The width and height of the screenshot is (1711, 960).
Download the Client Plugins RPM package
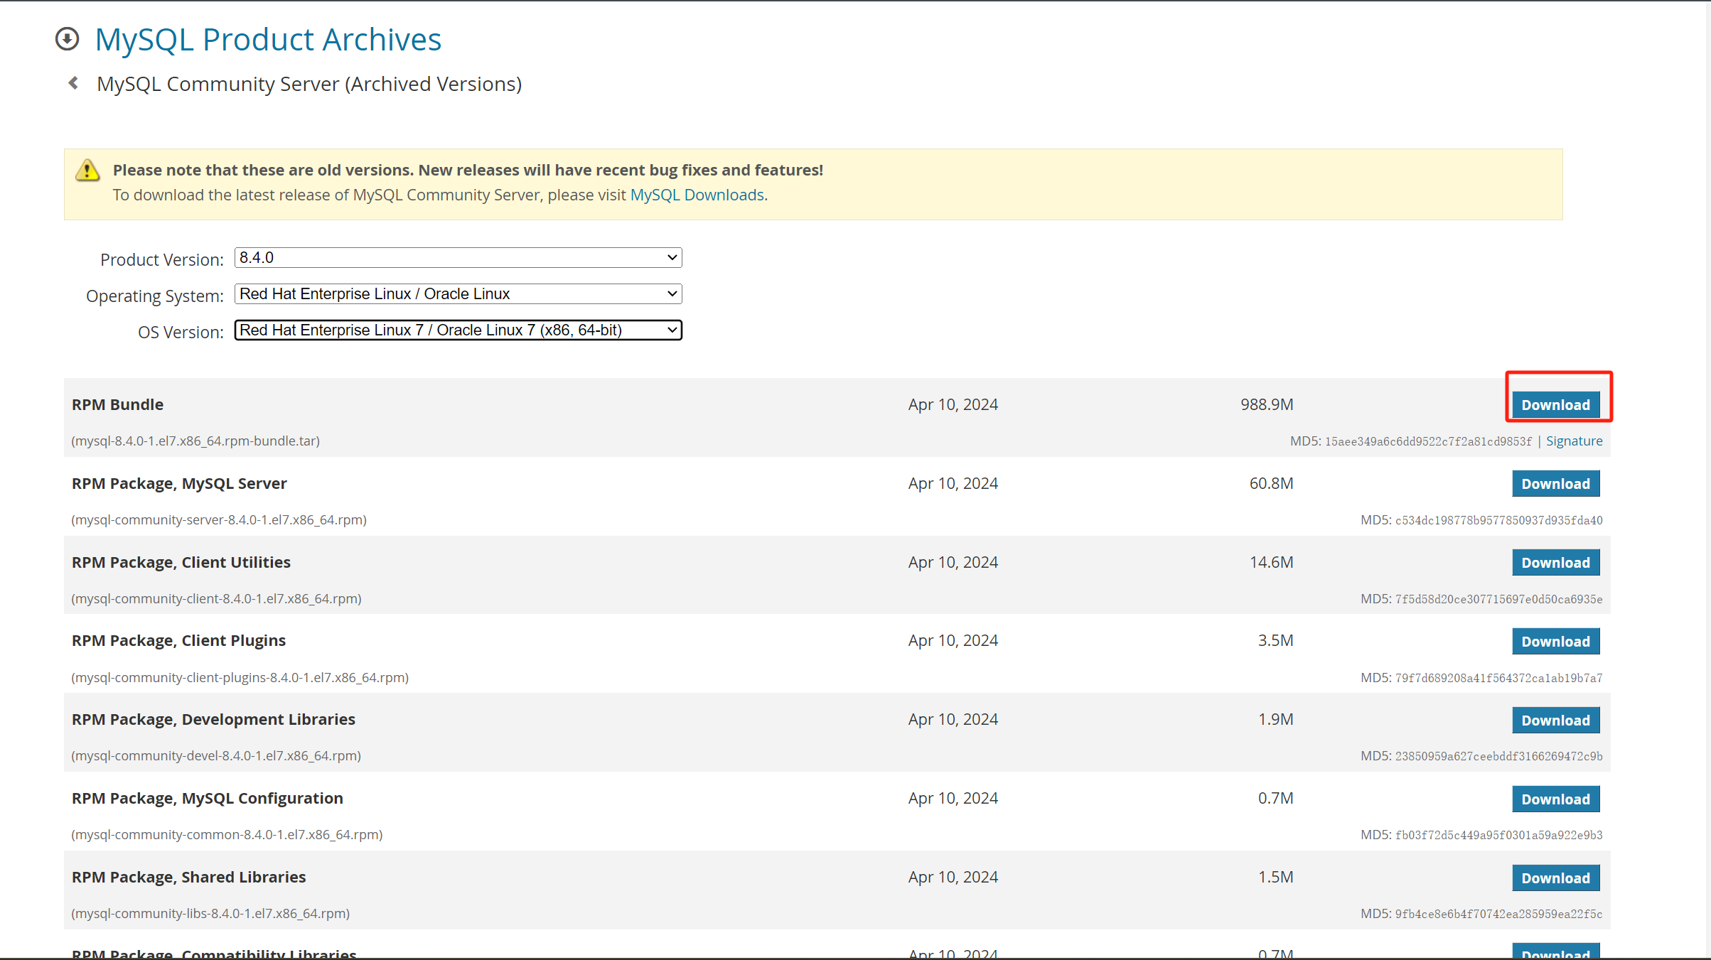coord(1555,641)
